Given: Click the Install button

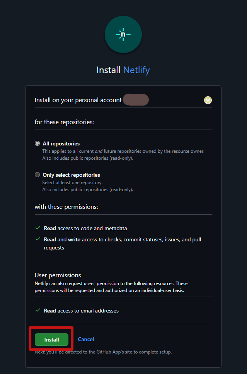Looking at the screenshot, I should point(51,339).
